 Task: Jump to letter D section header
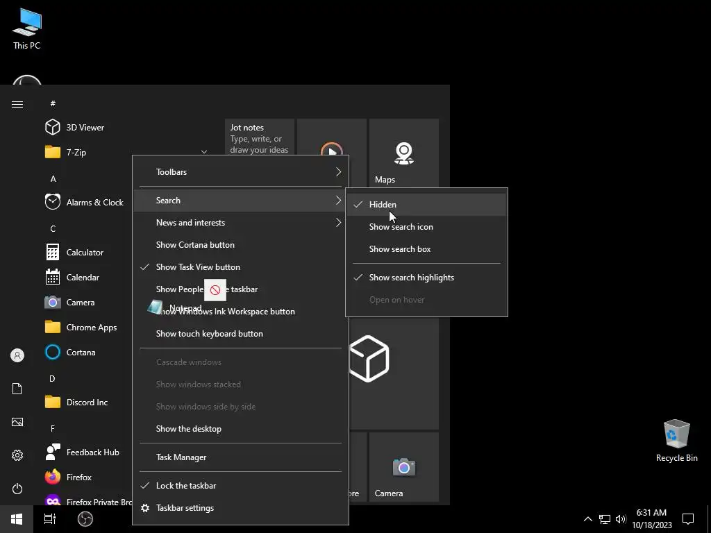(53, 378)
